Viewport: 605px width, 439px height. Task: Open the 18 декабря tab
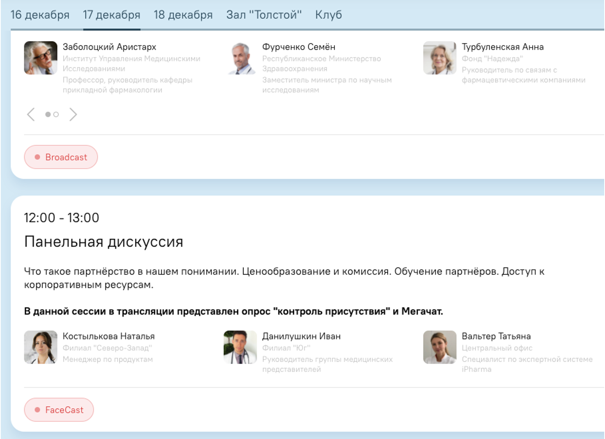point(183,15)
